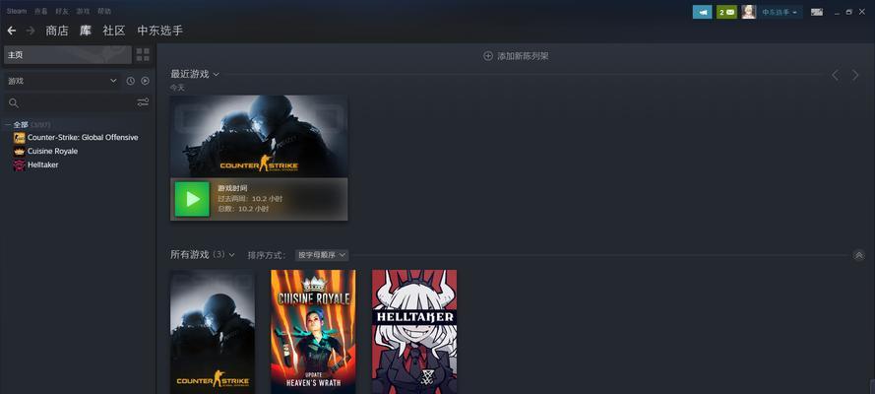
Task: Click the sidebar search input field
Action: [x=77, y=102]
